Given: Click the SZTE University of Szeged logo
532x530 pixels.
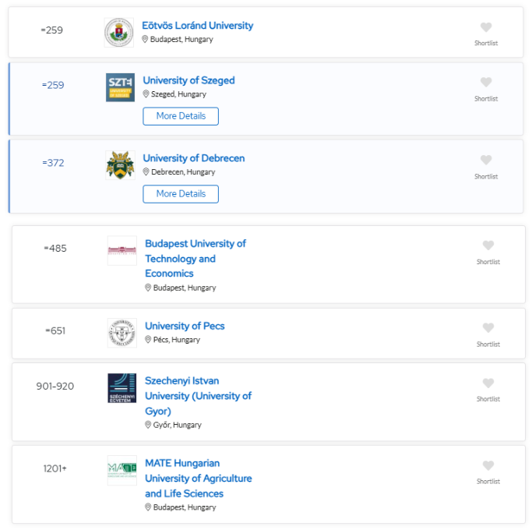Looking at the screenshot, I should click(x=120, y=87).
